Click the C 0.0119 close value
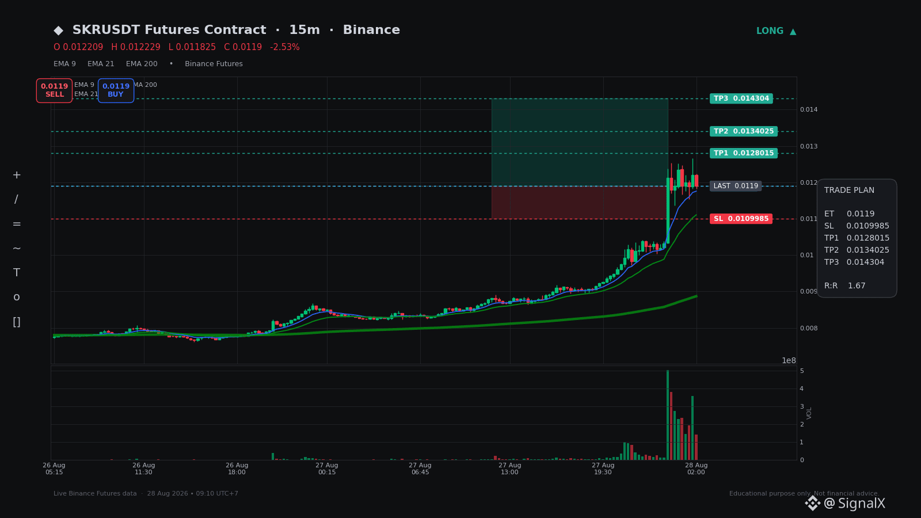This screenshot has width=921, height=518. pos(243,47)
